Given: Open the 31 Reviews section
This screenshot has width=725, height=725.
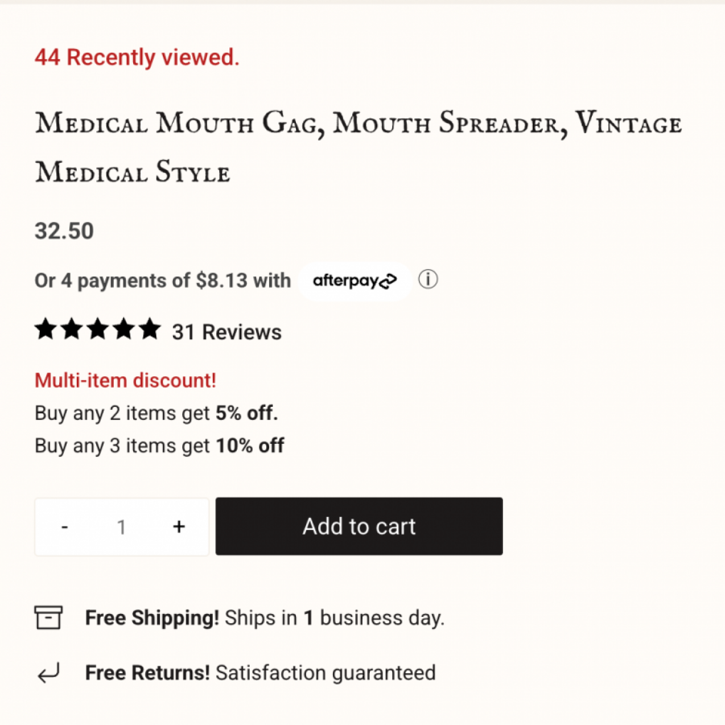Looking at the screenshot, I should coord(226,332).
